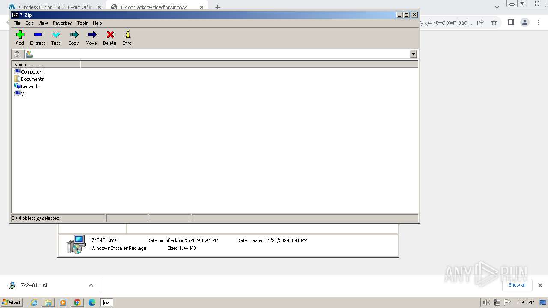Click the Add toolbar icon in 7-Zip
The width and height of the screenshot is (548, 308).
click(x=20, y=38)
